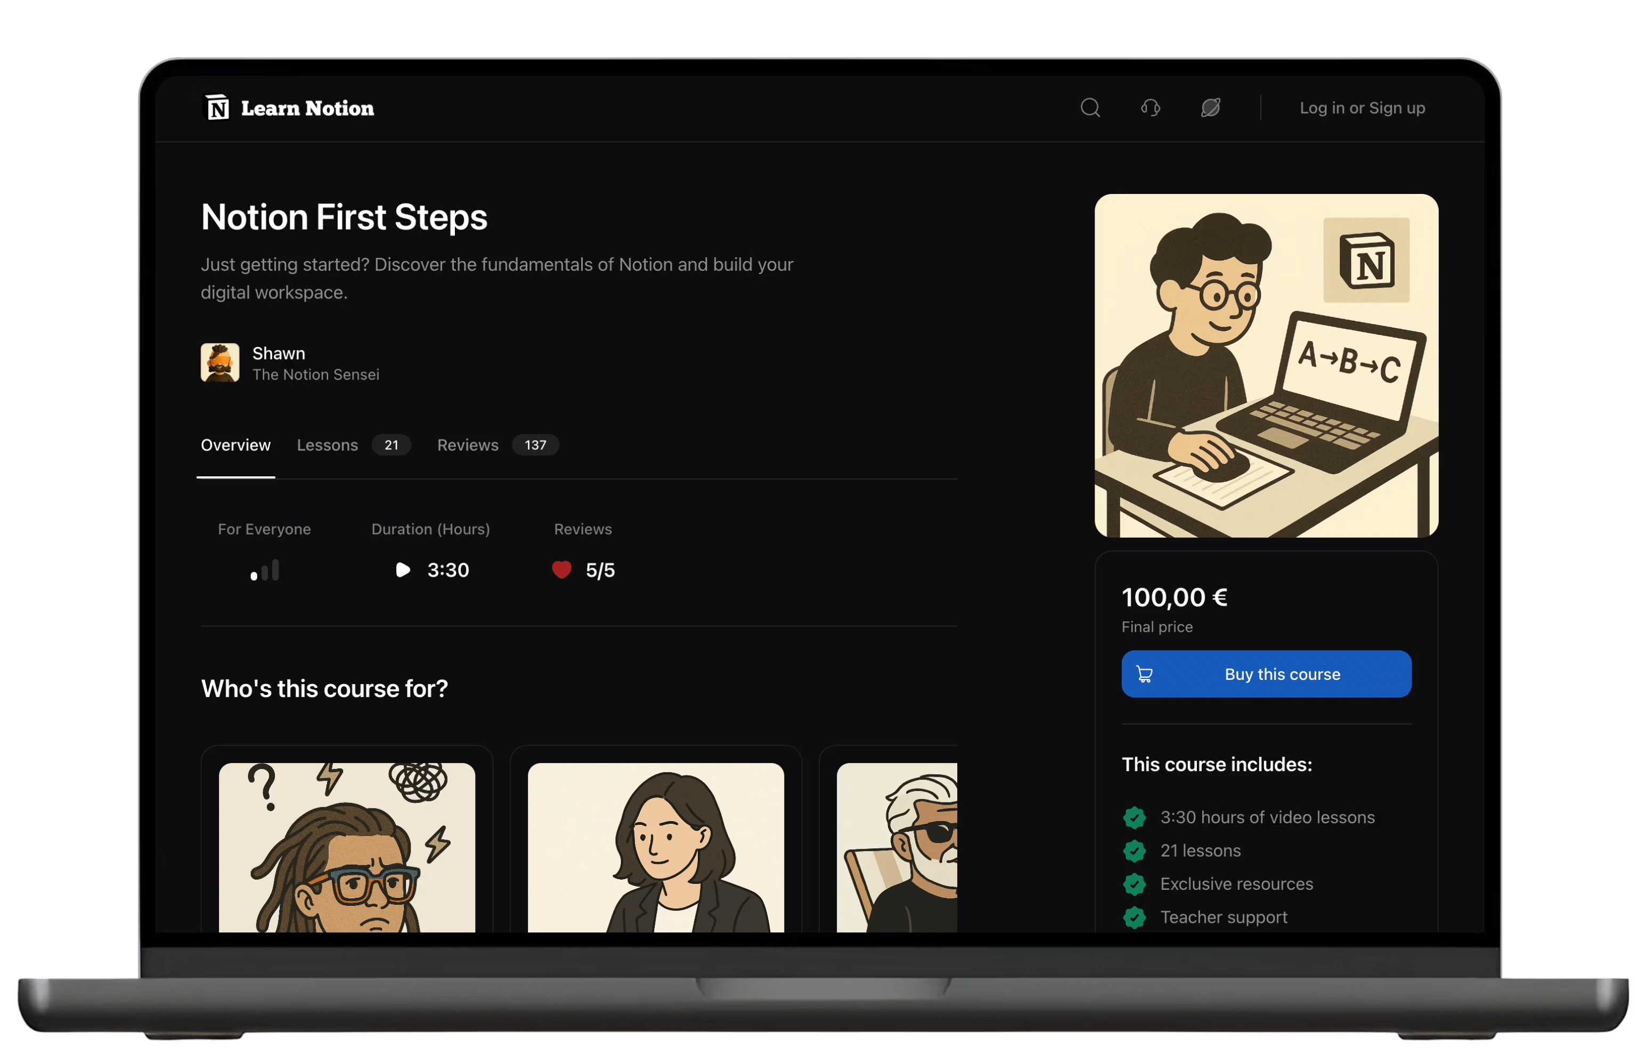Image resolution: width=1638 pixels, height=1055 pixels.
Task: Click the 100,00 € price
Action: click(x=1175, y=597)
